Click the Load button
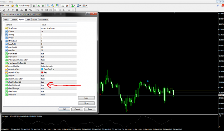Screen dimensions: 224x131 point(86,98)
